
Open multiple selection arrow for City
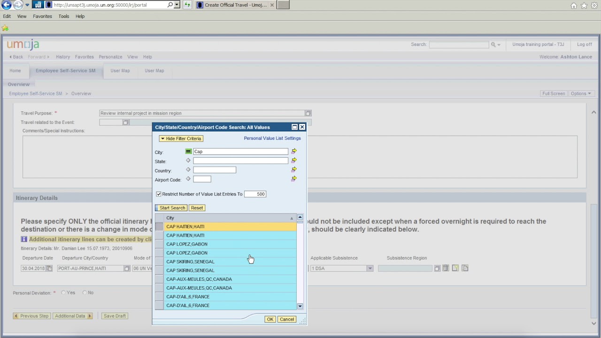294,151
